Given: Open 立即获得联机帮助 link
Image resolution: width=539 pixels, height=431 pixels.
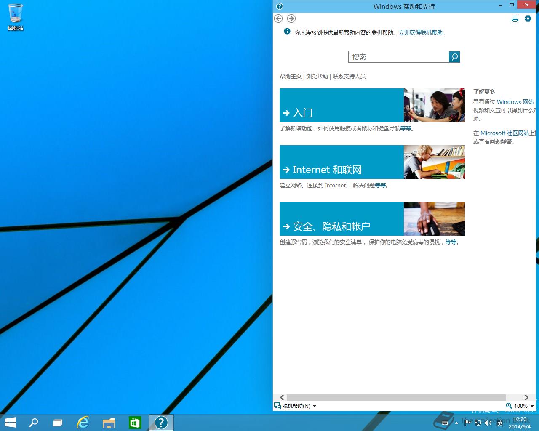Looking at the screenshot, I should coord(421,32).
